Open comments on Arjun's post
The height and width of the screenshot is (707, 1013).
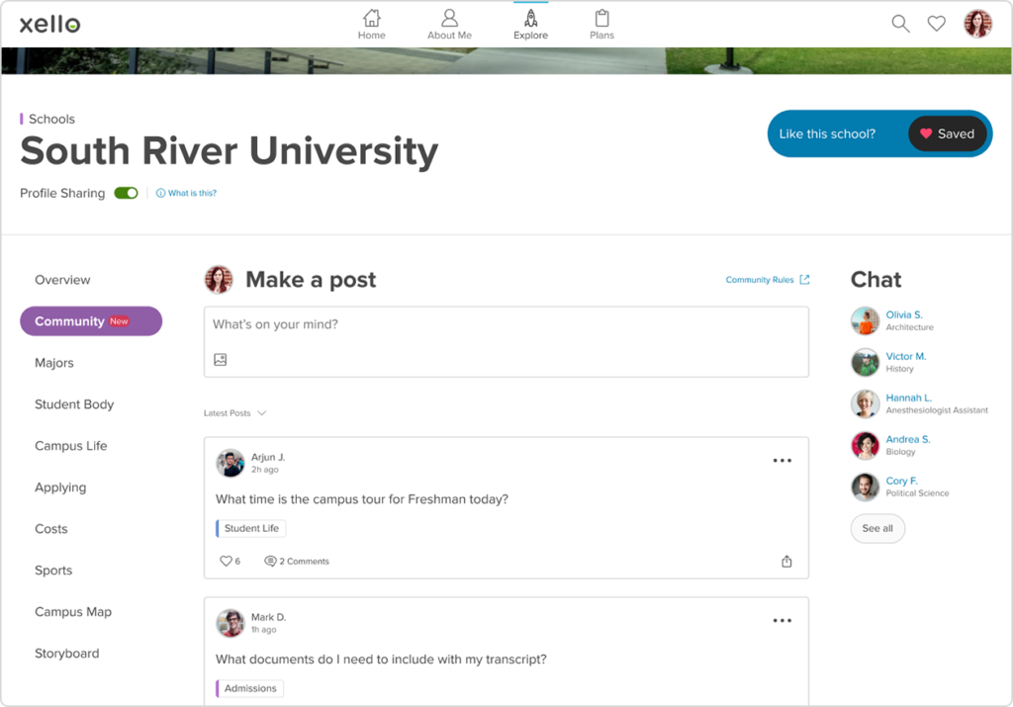296,561
